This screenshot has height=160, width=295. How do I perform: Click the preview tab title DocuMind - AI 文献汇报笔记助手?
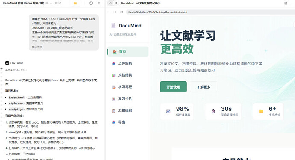tap(141, 3)
